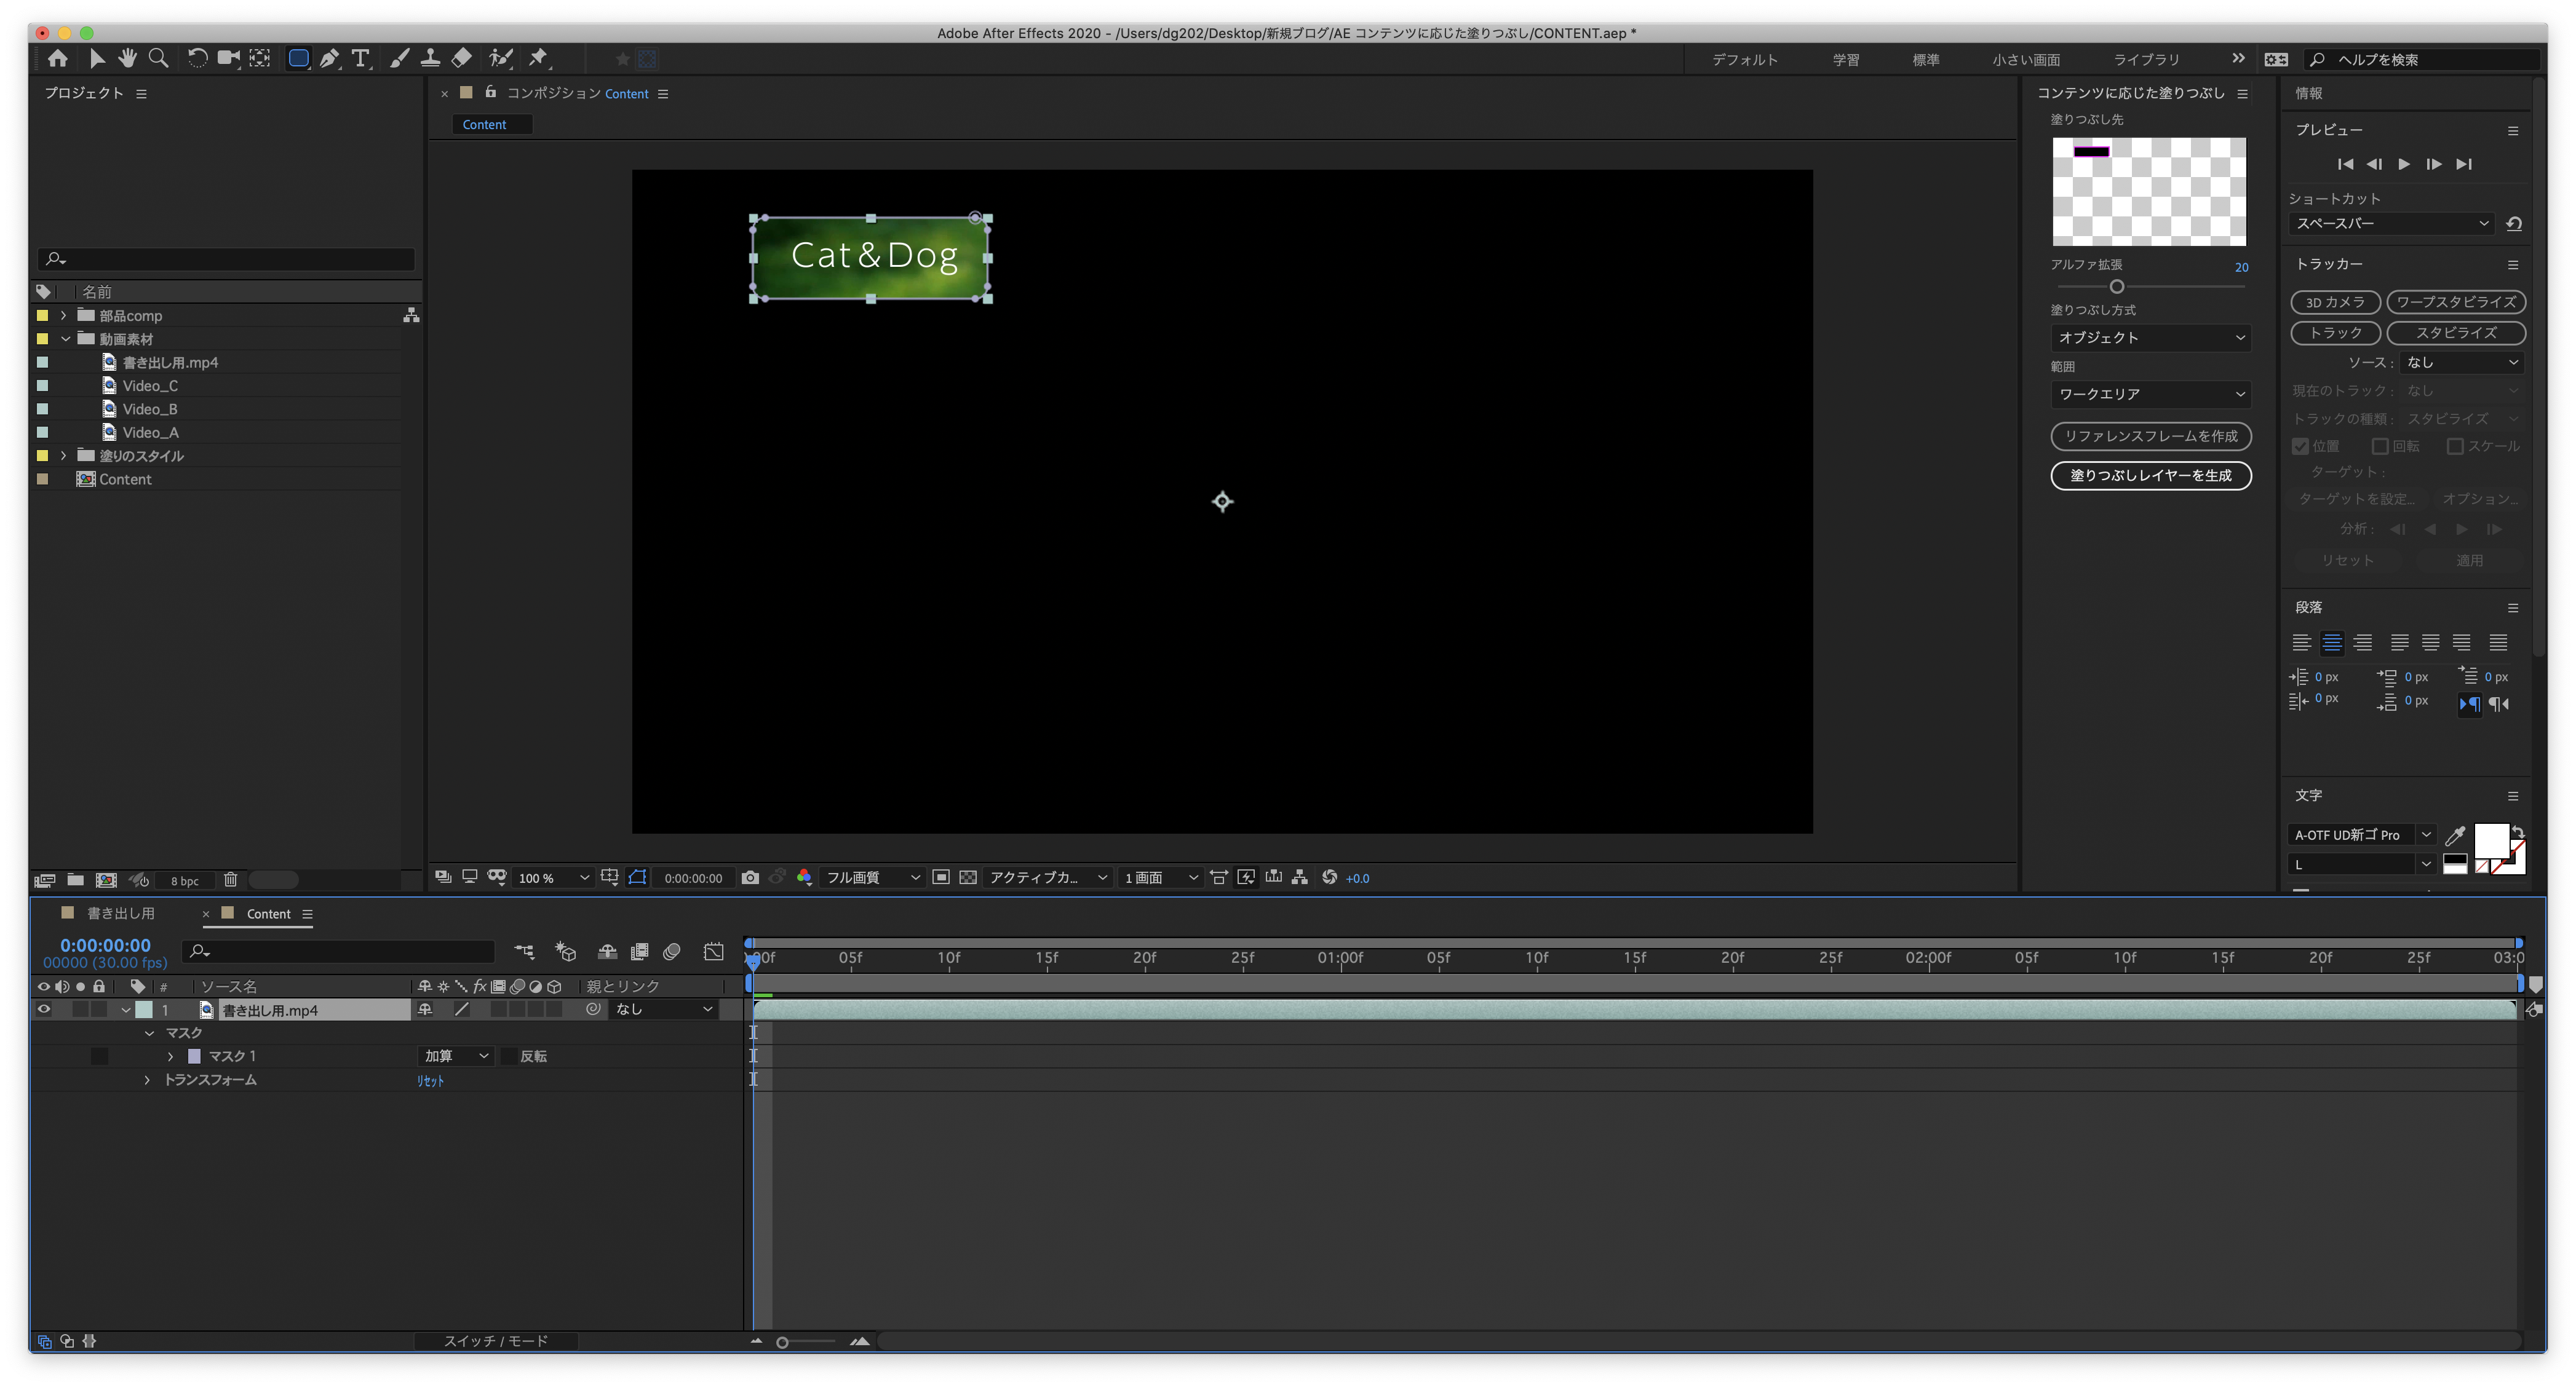Jump to last frame in Preview panel
The width and height of the screenshot is (2576, 1387).
click(x=2464, y=164)
